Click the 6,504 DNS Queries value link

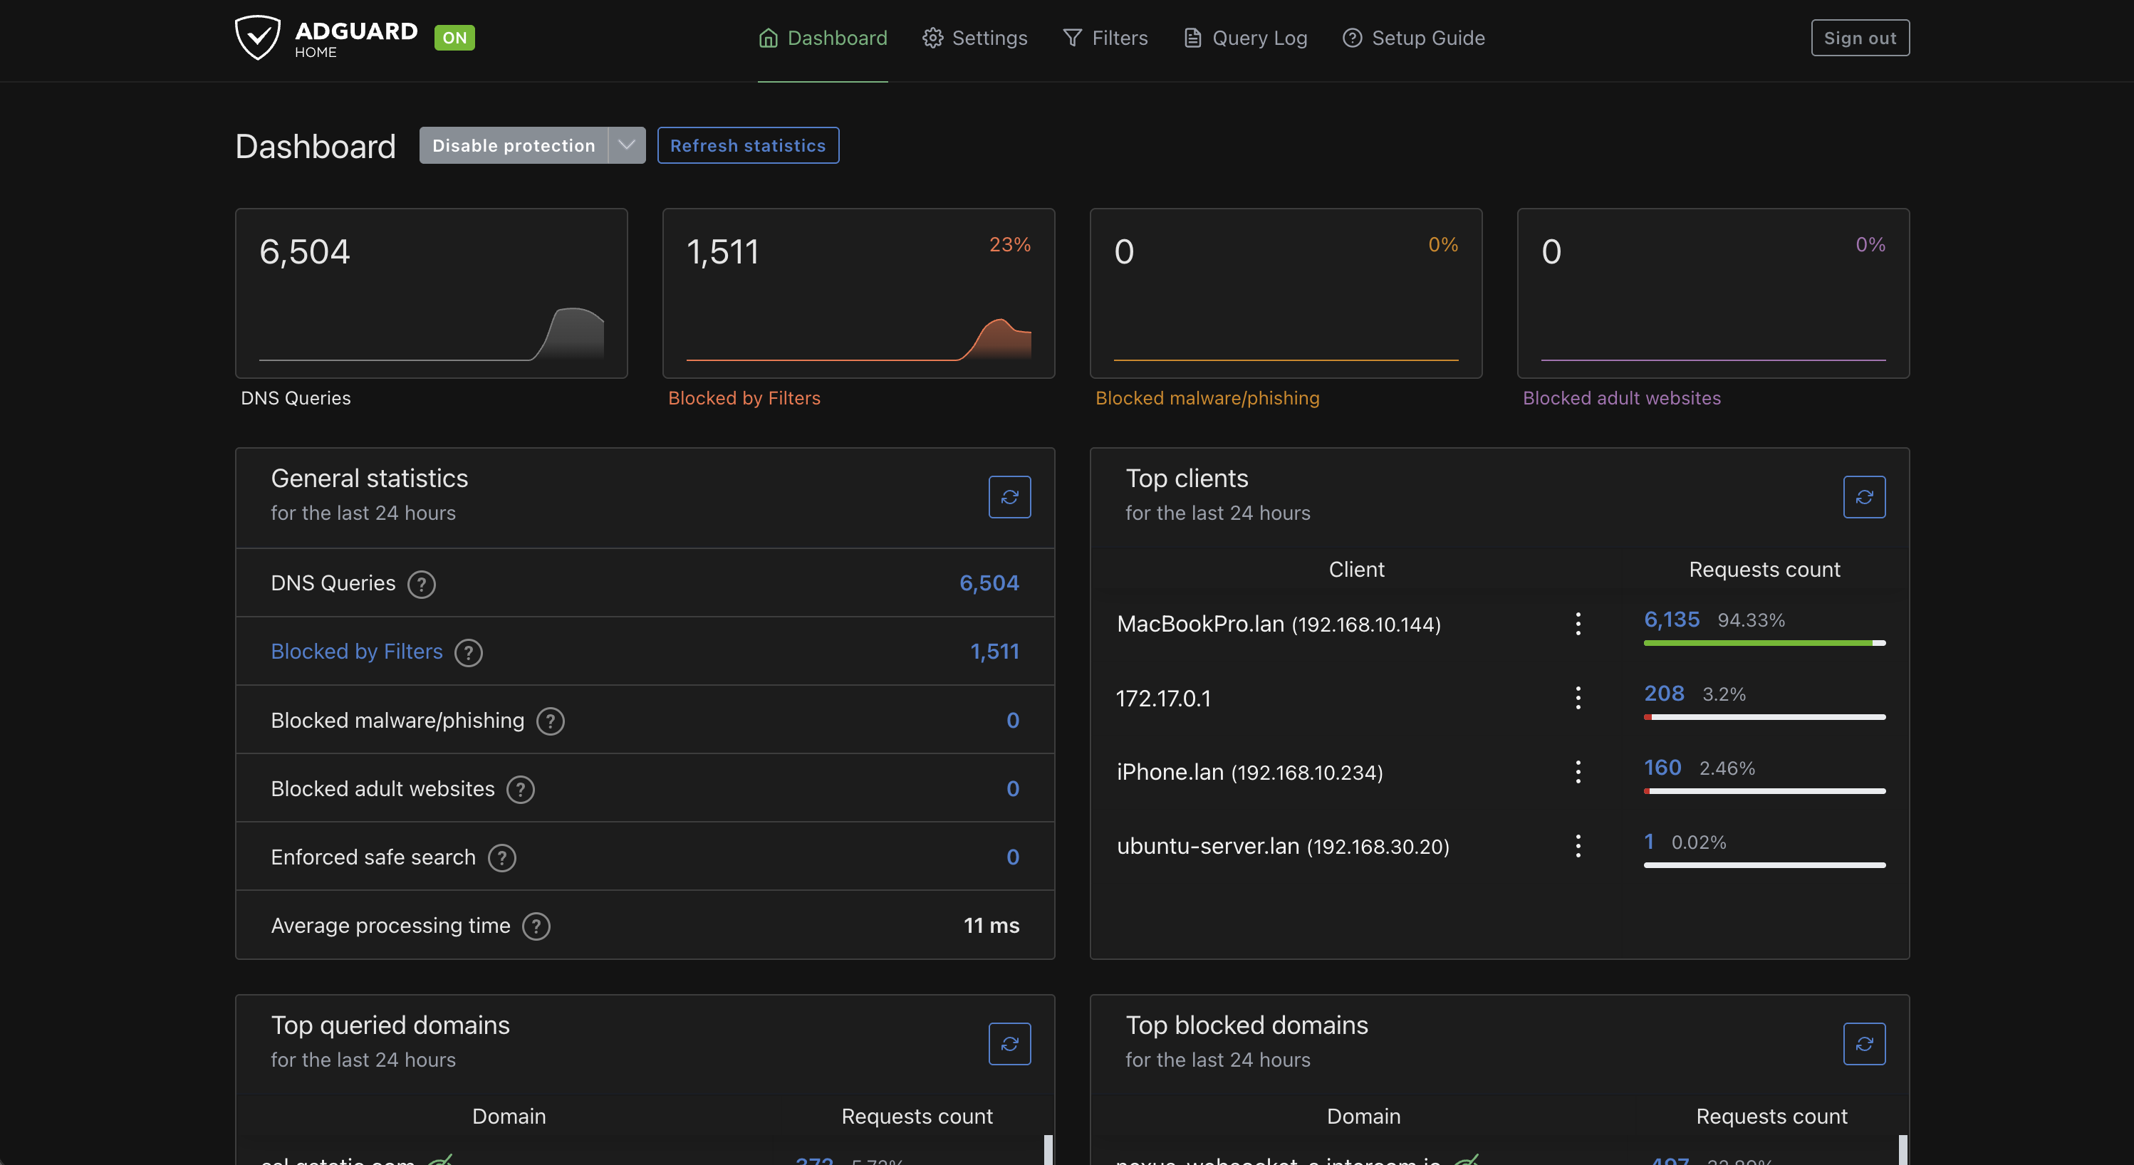(989, 583)
